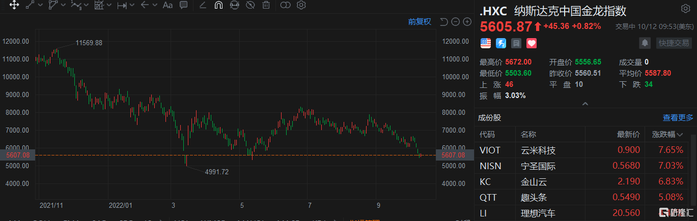Screen dimensions: 697x221
Task: Open the wave pattern tool dropdown
Action: point(86,6)
